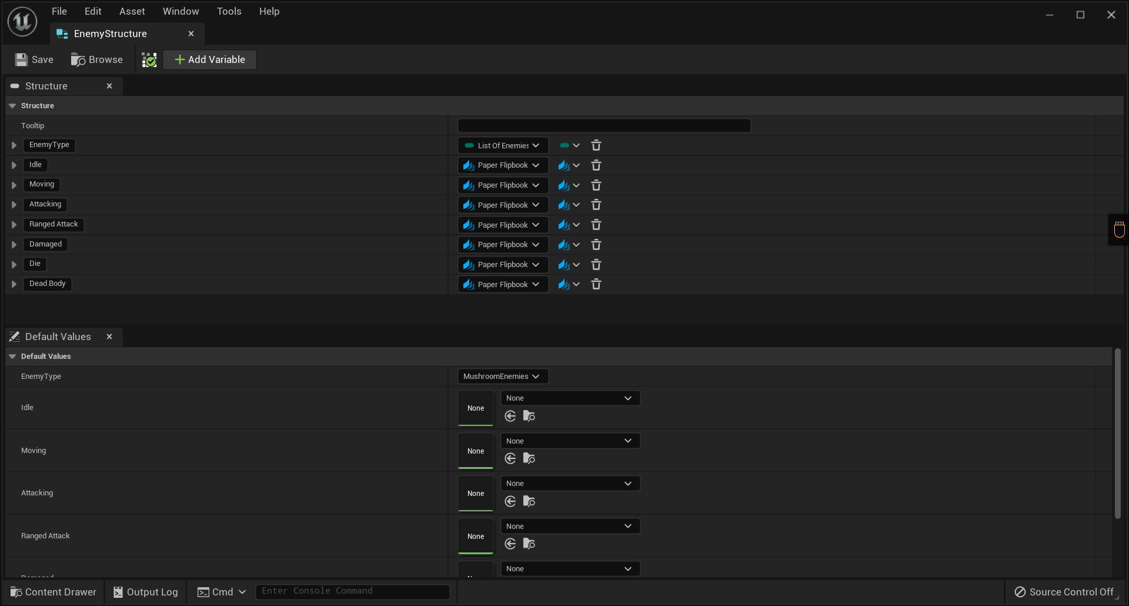Click the Unreal Engine logo icon
The image size is (1129, 606).
[22, 22]
